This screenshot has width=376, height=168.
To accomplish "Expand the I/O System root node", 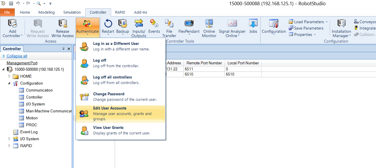I will tap(10, 139).
